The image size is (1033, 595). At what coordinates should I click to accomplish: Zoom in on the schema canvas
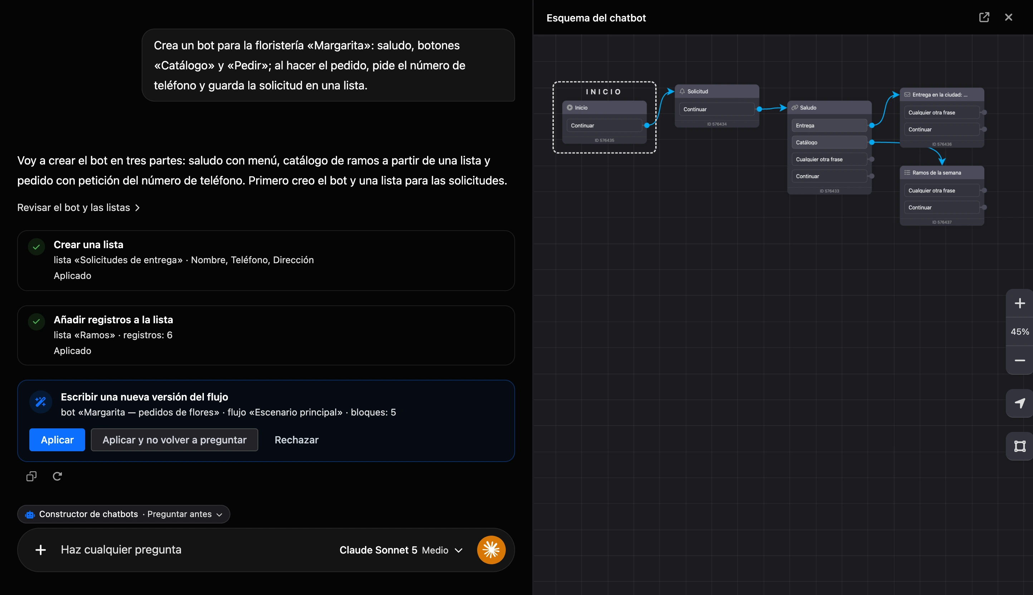[x=1019, y=303]
